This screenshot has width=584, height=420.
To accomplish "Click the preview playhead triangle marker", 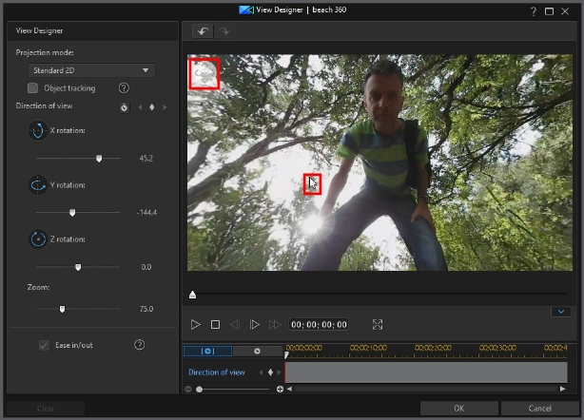I will (192, 295).
